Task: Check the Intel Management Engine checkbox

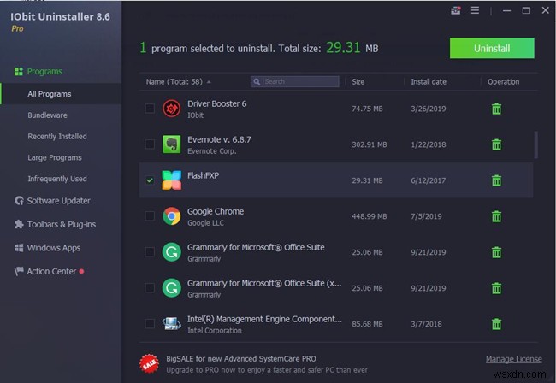Action: coord(150,323)
